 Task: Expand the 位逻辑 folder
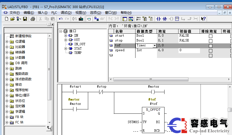tap(7, 41)
